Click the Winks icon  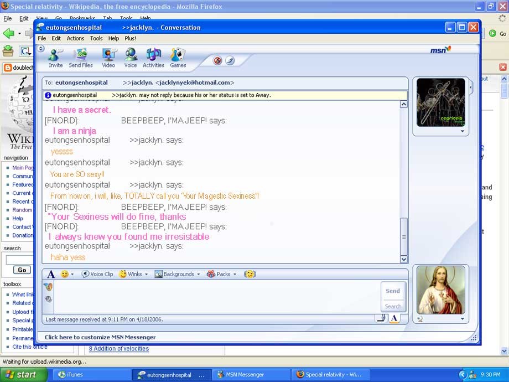point(123,274)
